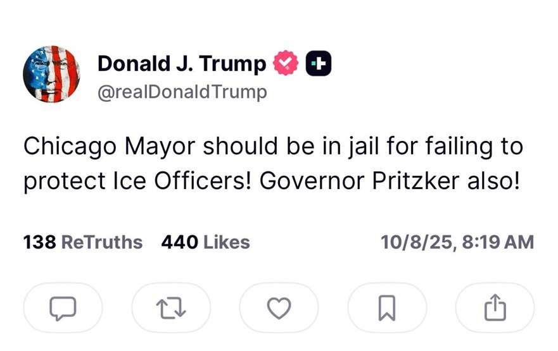The image size is (558, 351).
Task: Click the red verified checkmark badge
Action: click(286, 63)
